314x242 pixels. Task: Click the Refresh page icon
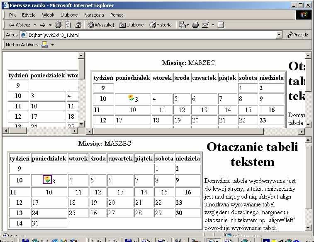click(68, 25)
